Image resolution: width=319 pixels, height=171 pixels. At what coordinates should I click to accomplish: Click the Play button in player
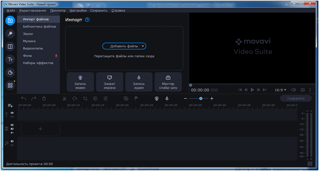(x=252, y=90)
